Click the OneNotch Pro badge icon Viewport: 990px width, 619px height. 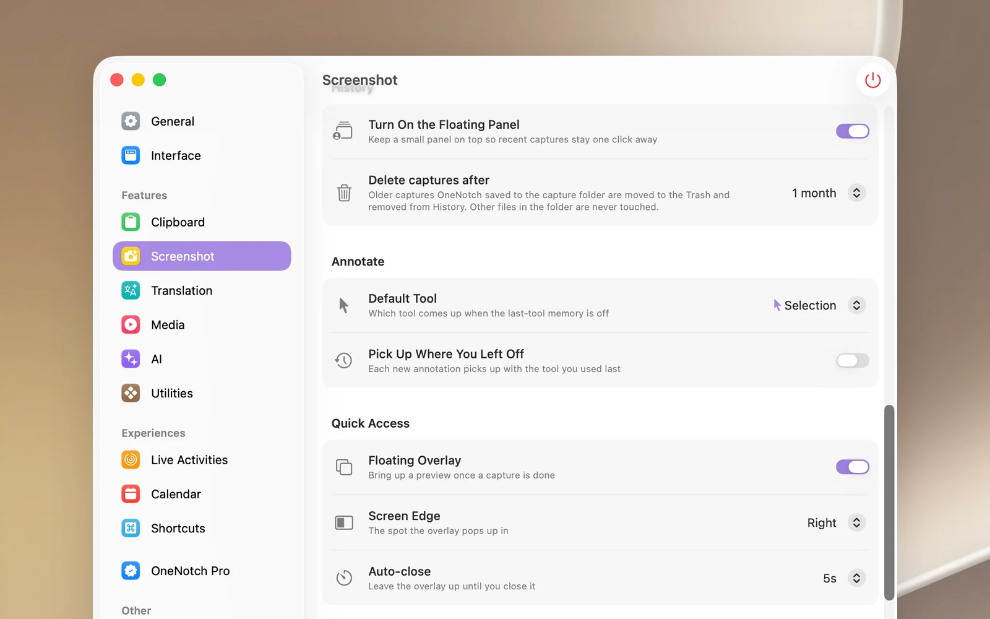pos(131,571)
